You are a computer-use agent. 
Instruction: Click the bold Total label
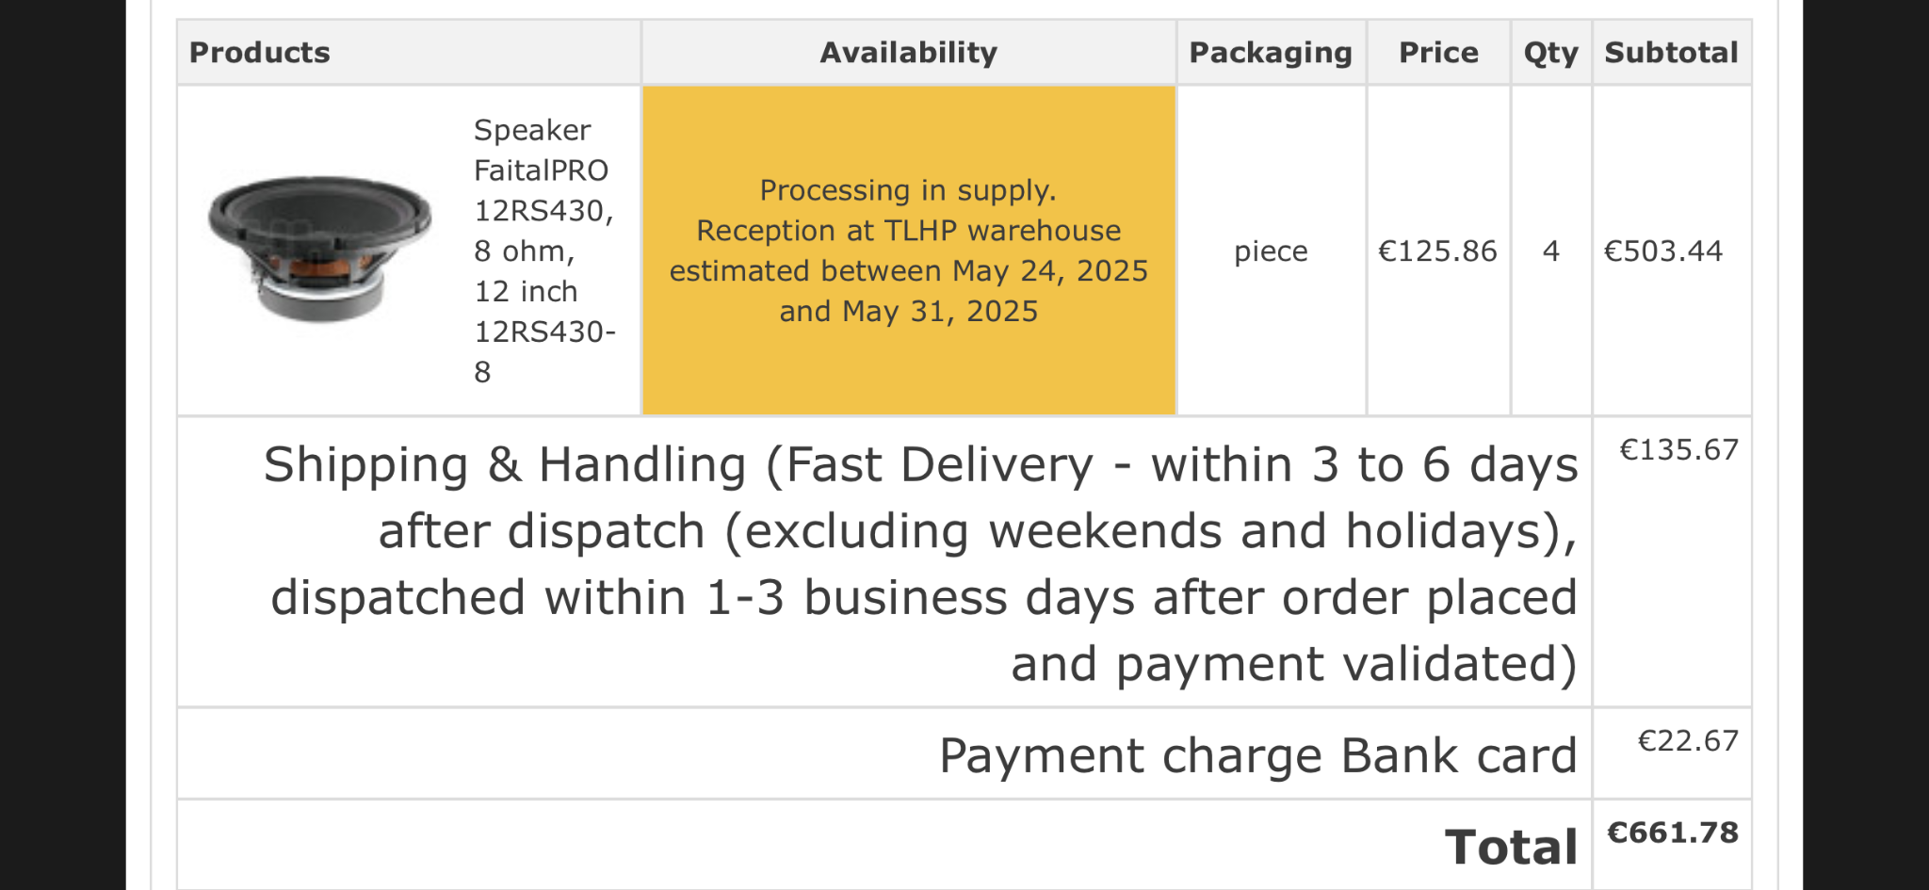pyautogui.click(x=1512, y=847)
